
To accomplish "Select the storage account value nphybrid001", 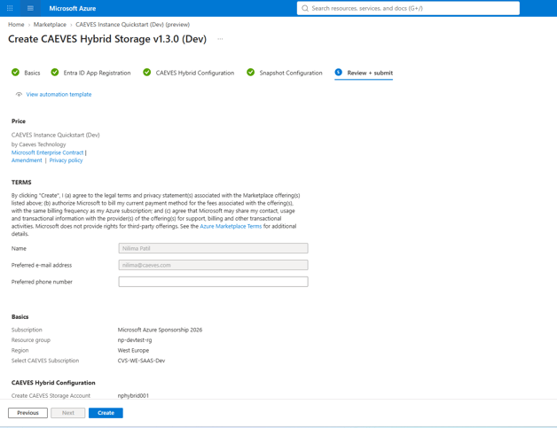I will [133, 396].
